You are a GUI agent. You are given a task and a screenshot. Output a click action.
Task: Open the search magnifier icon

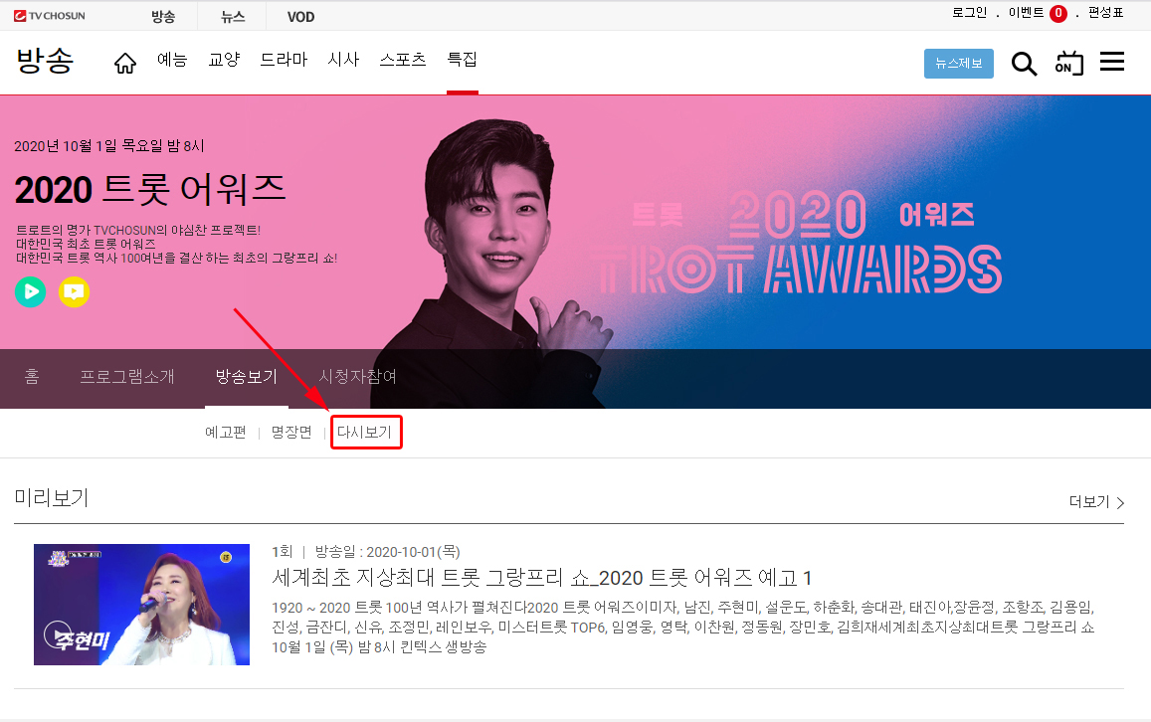click(x=1024, y=64)
